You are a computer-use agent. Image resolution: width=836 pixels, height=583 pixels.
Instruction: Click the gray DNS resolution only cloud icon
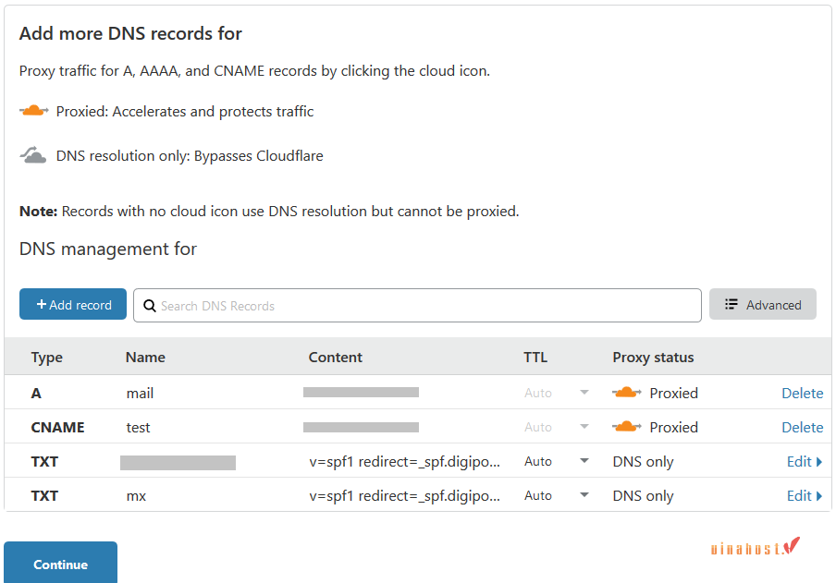(x=33, y=153)
